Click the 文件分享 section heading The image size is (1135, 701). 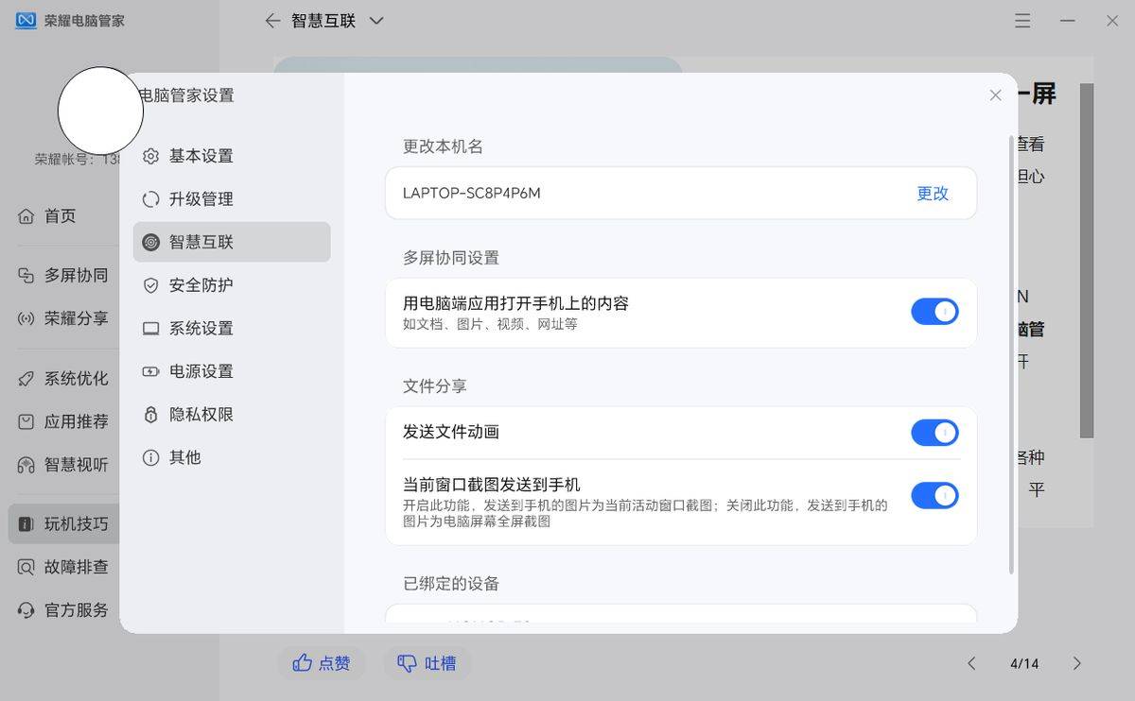tap(435, 386)
